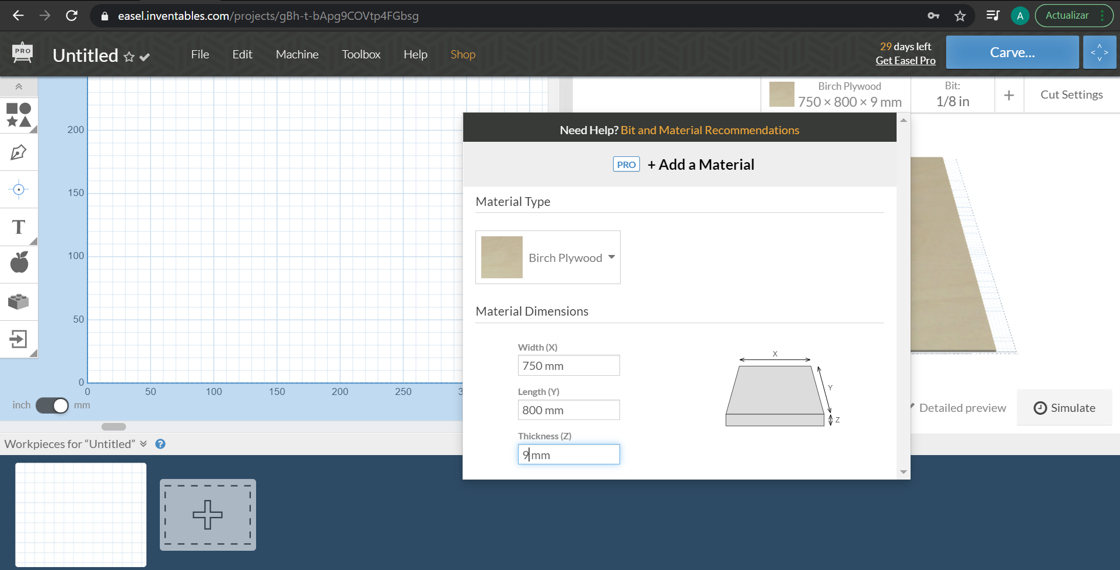Viewport: 1120px width, 570px height.
Task: Click the Detailed preview option
Action: pos(963,408)
